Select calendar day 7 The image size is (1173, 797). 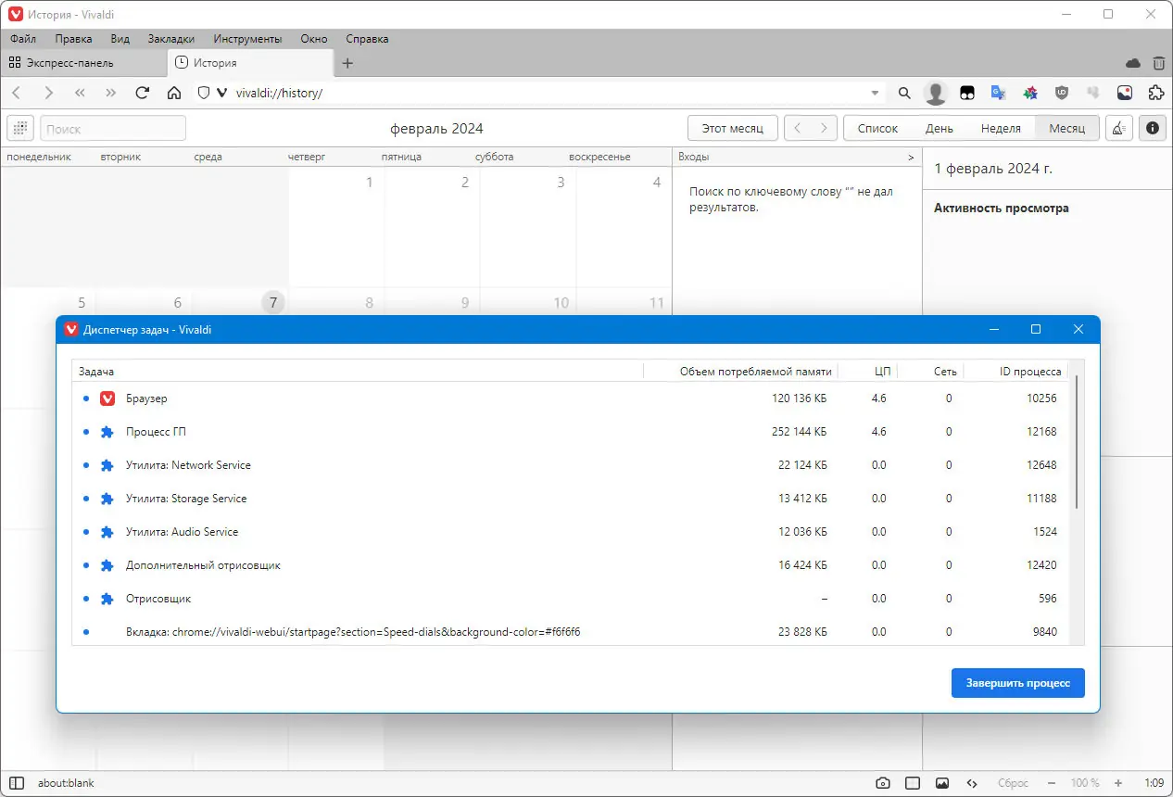click(x=272, y=302)
